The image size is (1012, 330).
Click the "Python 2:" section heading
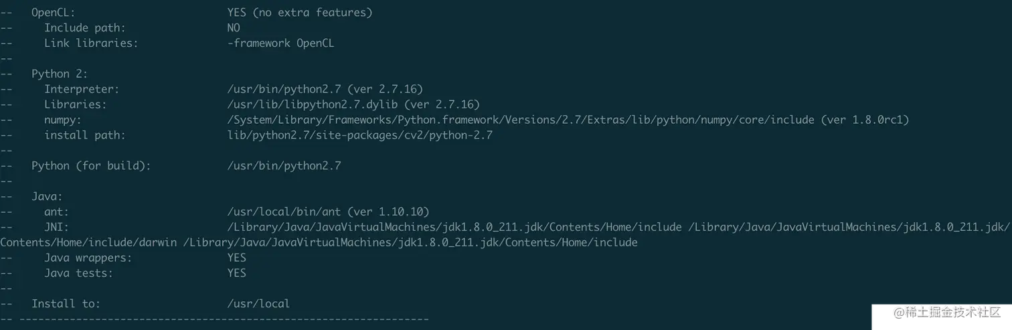point(60,74)
